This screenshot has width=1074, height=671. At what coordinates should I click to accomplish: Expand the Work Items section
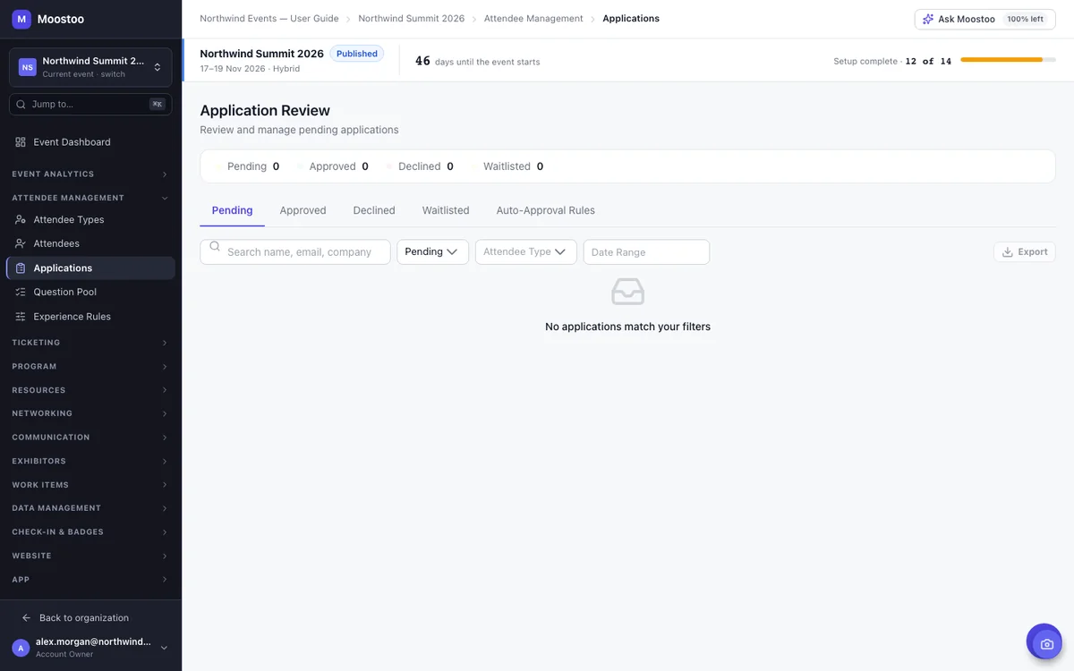[x=89, y=485]
